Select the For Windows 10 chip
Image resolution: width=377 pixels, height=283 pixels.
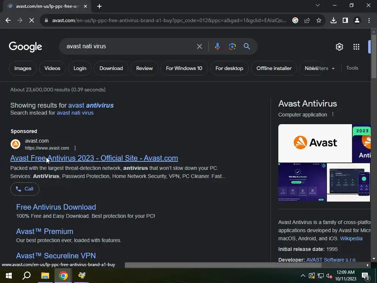[184, 68]
